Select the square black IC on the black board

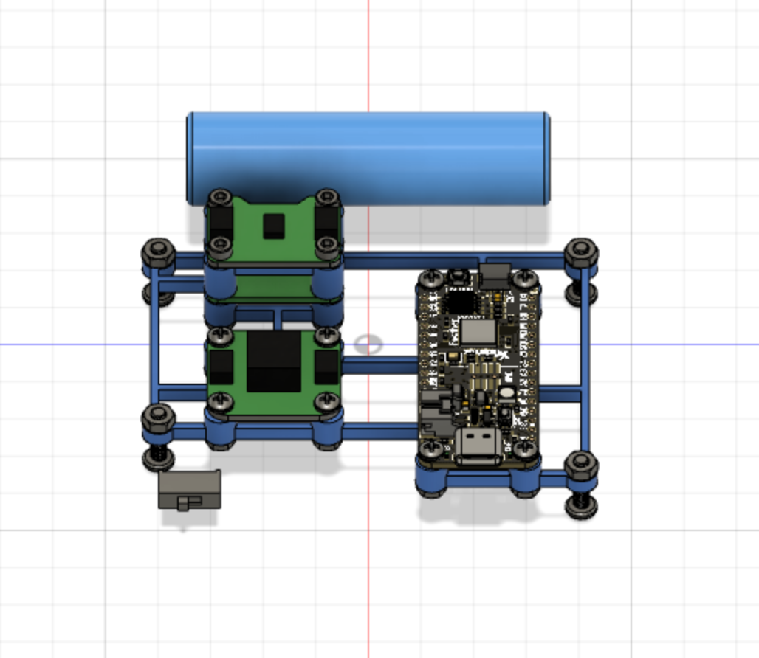pyautogui.click(x=460, y=302)
